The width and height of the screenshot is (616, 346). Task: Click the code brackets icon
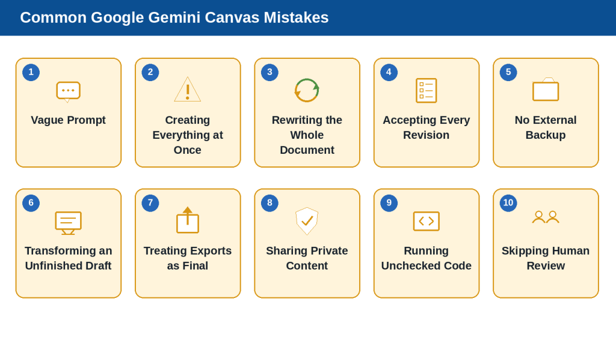coord(427,221)
